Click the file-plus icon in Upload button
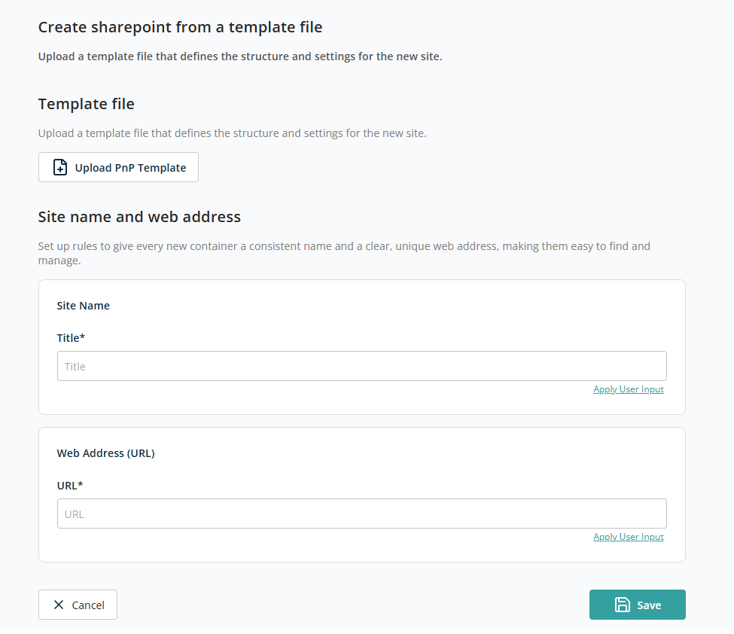This screenshot has width=734, height=634. coord(60,167)
